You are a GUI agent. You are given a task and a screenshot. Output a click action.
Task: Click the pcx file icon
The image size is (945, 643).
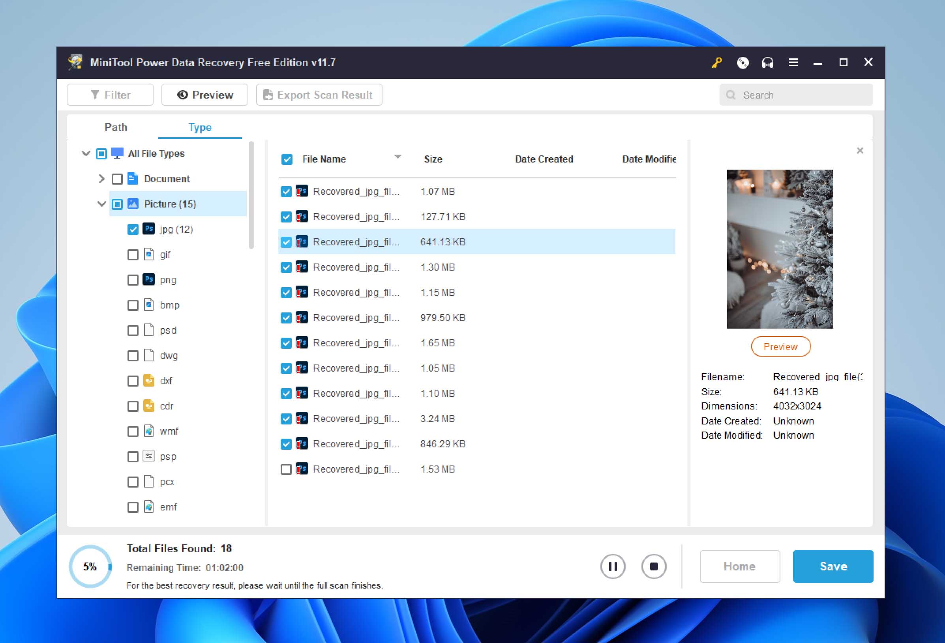click(149, 481)
